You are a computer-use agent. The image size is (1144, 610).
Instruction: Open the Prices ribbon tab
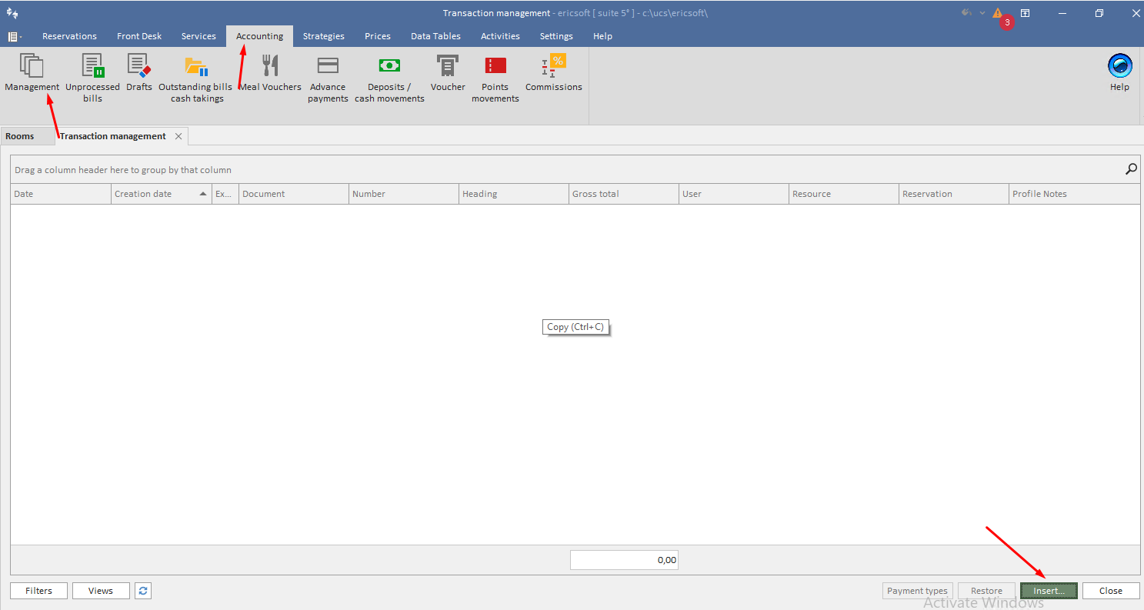[x=378, y=36]
